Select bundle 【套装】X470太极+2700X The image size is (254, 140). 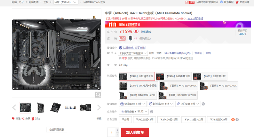click(178, 95)
